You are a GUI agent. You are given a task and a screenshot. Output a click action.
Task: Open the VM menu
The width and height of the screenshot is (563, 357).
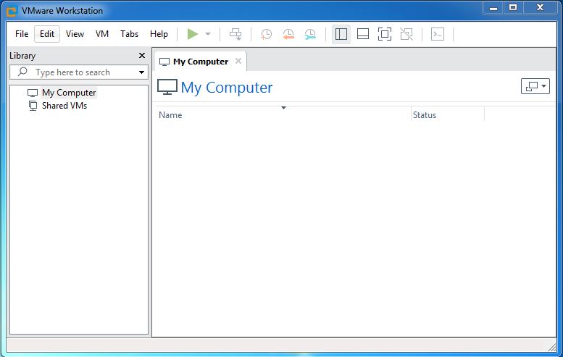tap(102, 34)
